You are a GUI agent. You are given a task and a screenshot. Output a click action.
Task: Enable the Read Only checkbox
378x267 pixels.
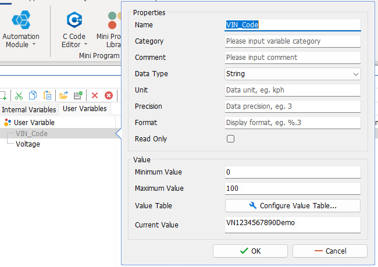point(230,139)
